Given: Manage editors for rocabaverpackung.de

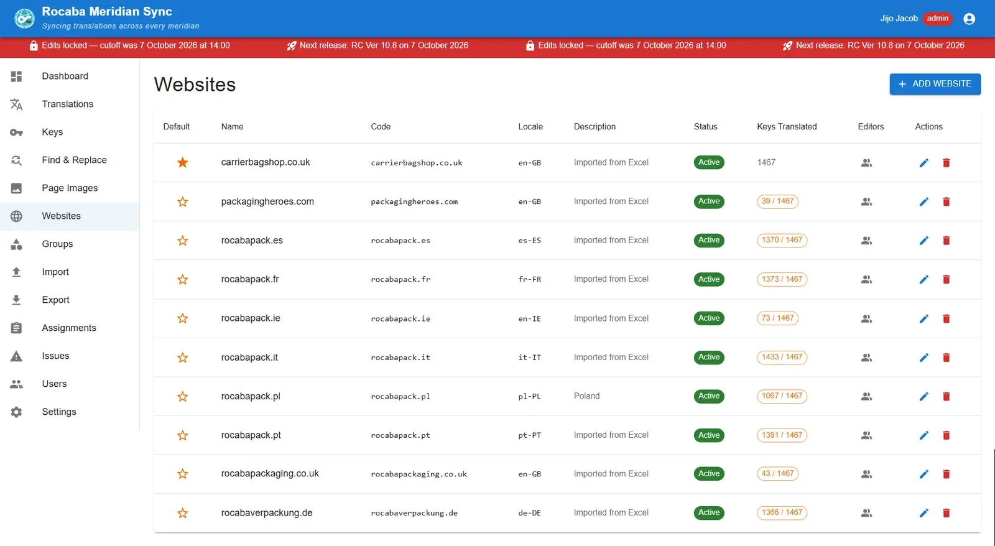Looking at the screenshot, I should coord(866,513).
